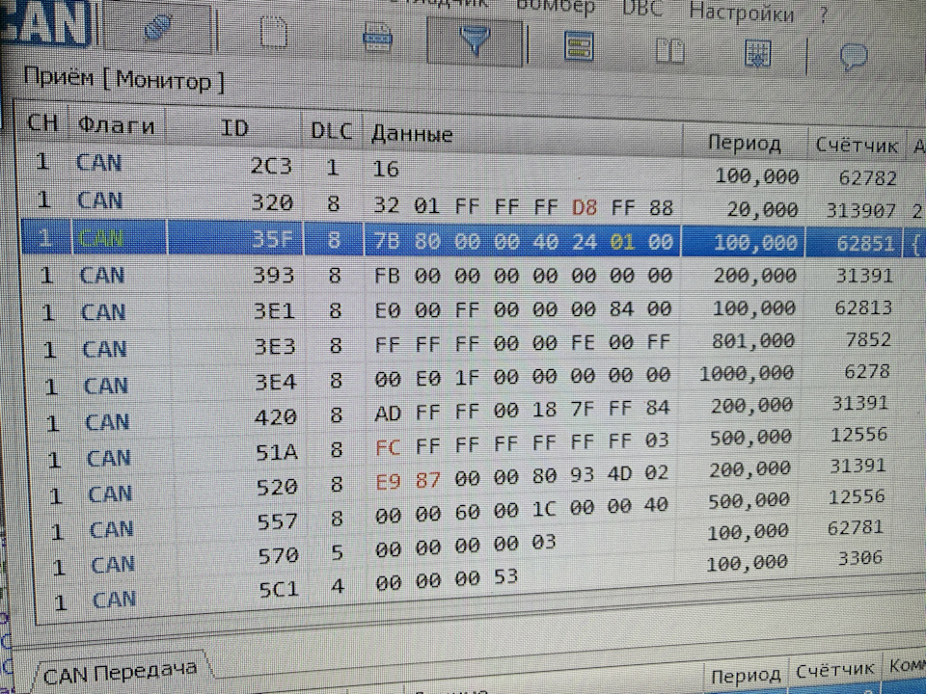Click the Счётчик header in the CAN Передача panel
This screenshot has height=694, width=926.
click(x=834, y=670)
